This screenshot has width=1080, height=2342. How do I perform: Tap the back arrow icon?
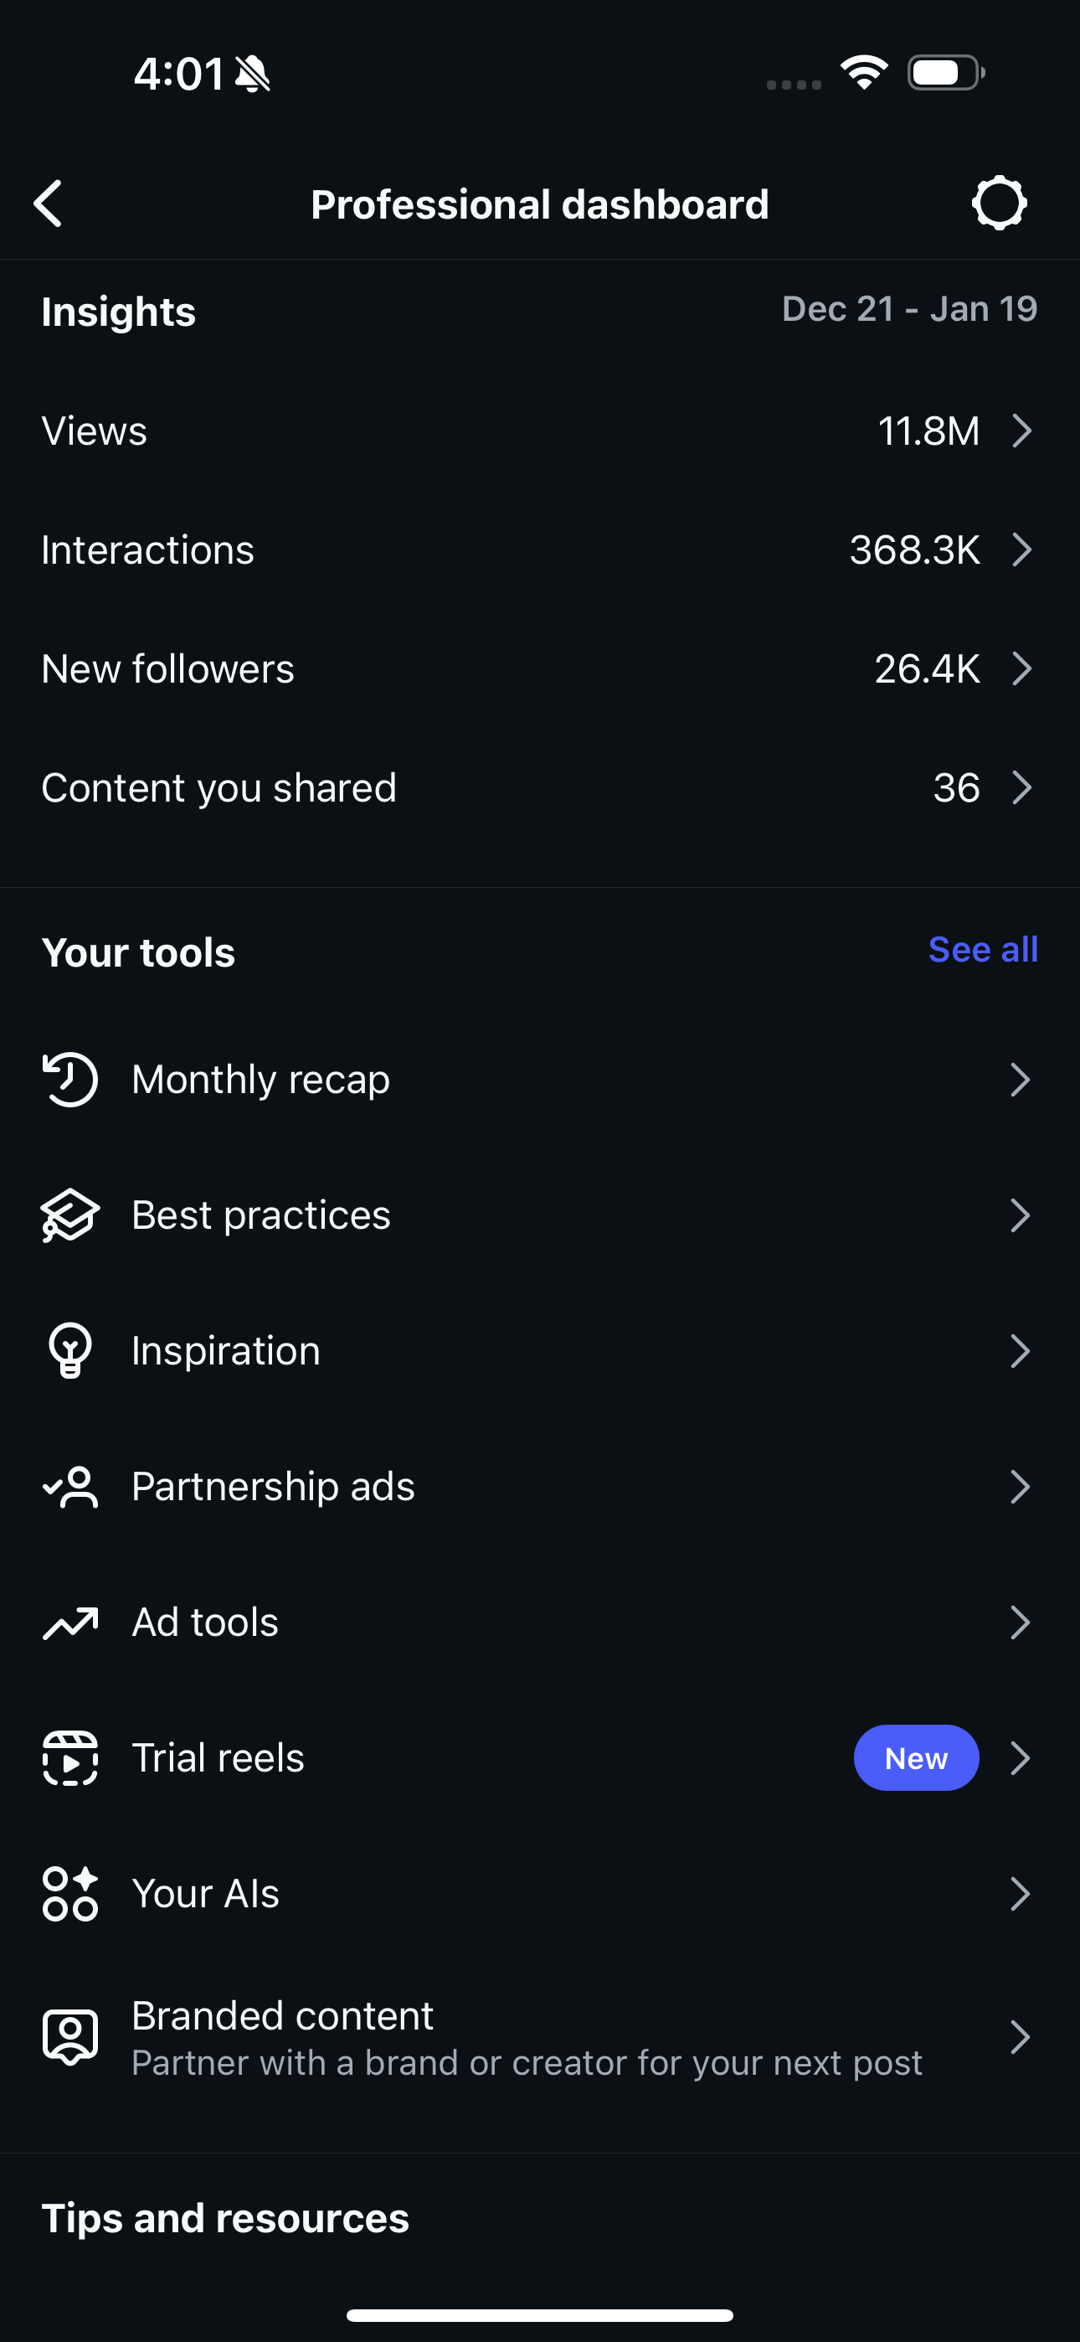[x=49, y=204]
